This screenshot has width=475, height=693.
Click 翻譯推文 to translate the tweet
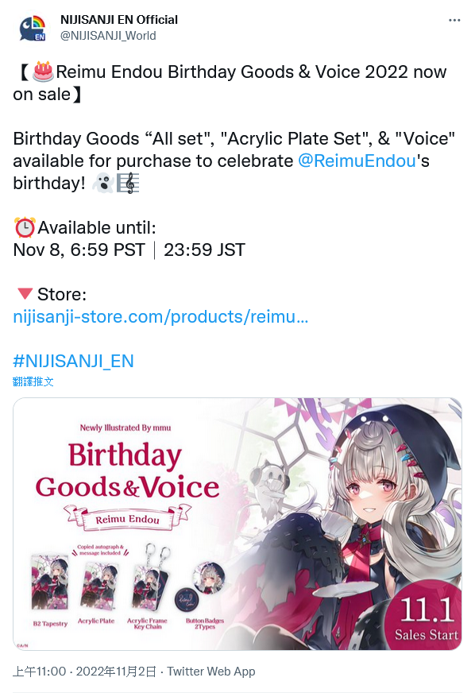[x=33, y=381]
